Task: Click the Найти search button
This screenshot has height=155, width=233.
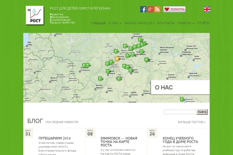Action: pos(202,112)
